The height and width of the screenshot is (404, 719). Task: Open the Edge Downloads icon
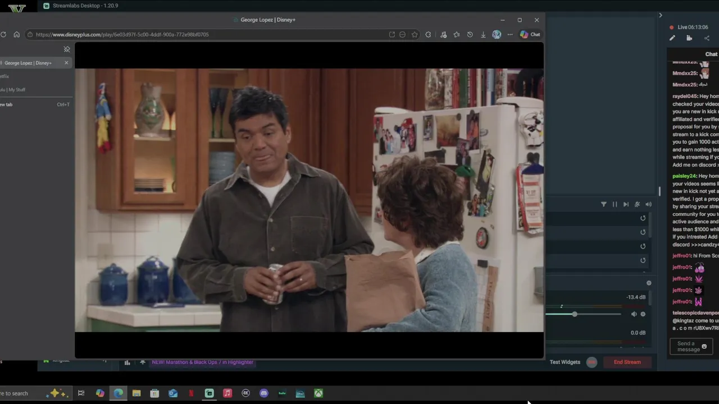[483, 34]
